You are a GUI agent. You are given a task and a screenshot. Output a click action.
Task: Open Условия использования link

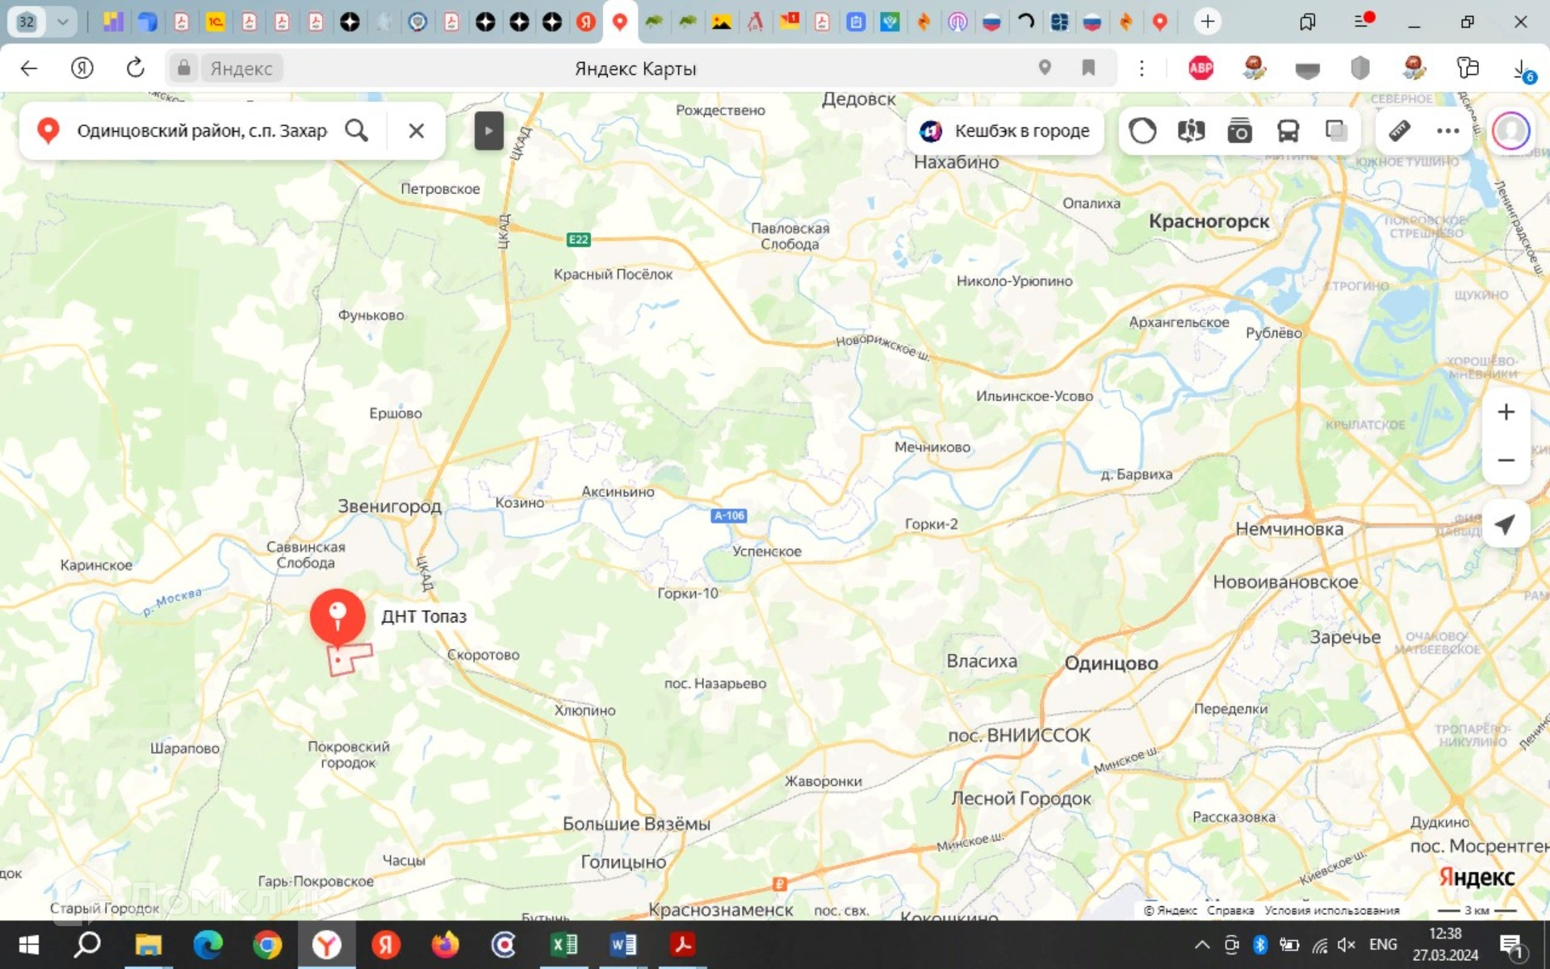(x=1331, y=910)
